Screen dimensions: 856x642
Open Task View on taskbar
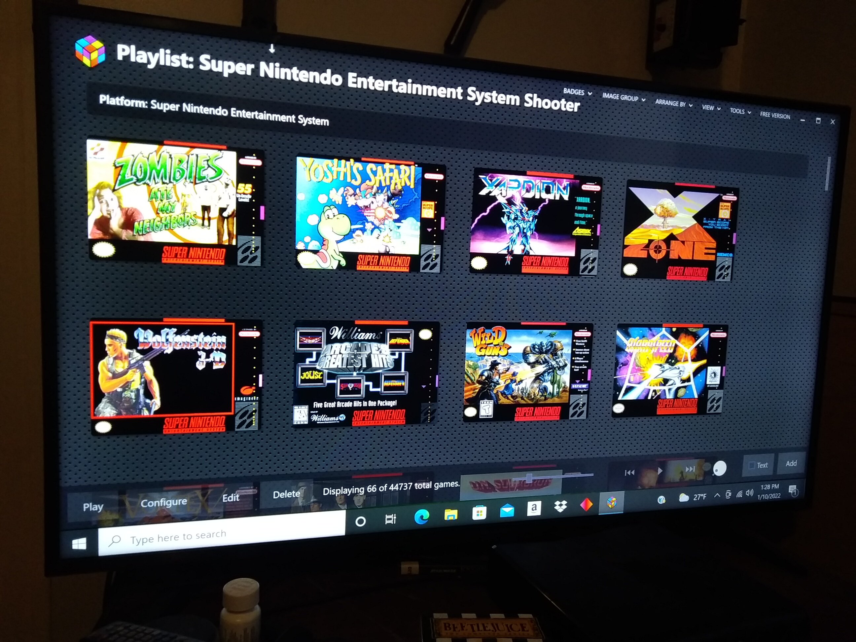click(390, 519)
